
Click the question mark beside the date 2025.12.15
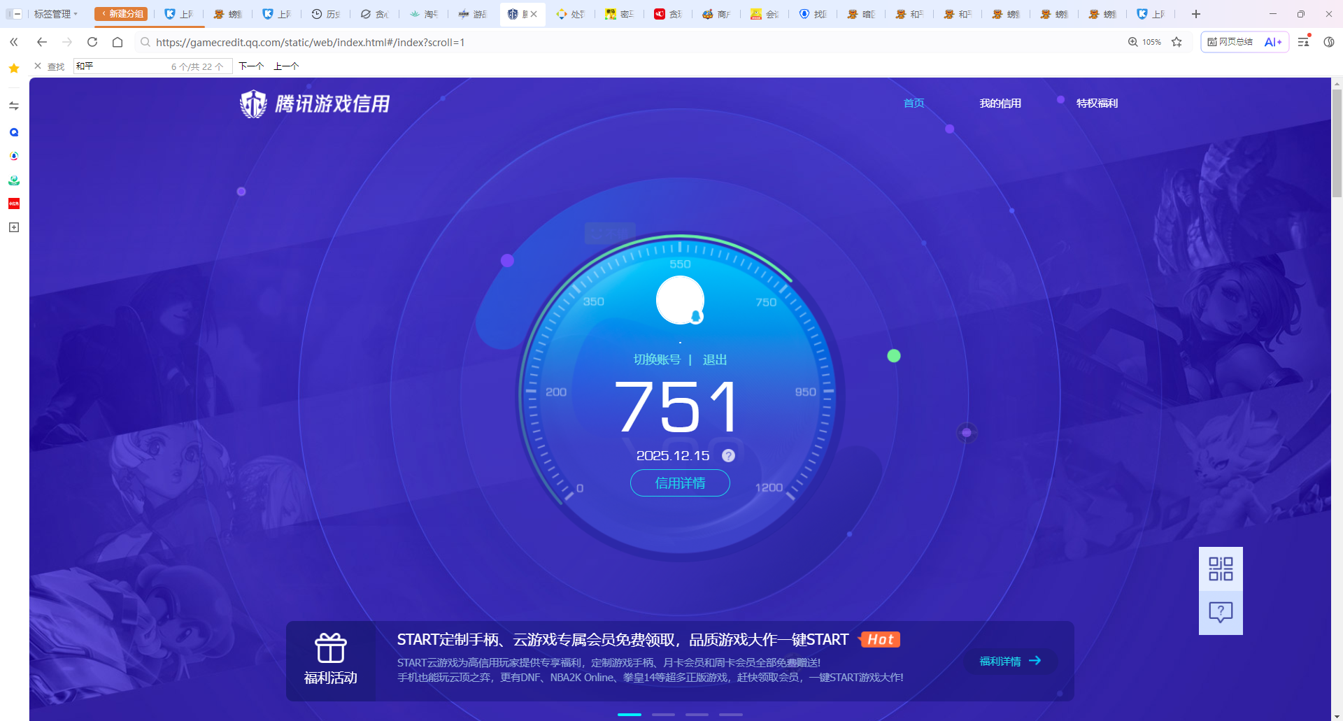(x=728, y=456)
